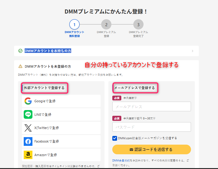Click the green LINE logo icon

point(28,115)
